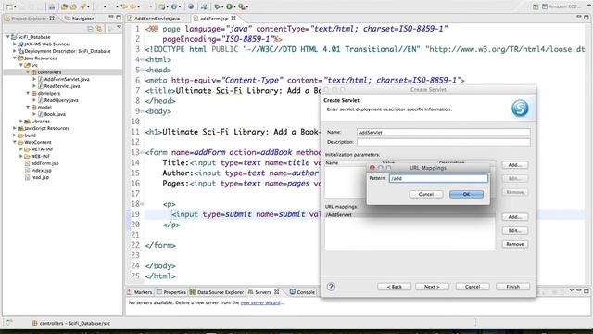Maximize the editor area
Image resolution: width=593 pixels, height=334 pixels.
coord(587,17)
